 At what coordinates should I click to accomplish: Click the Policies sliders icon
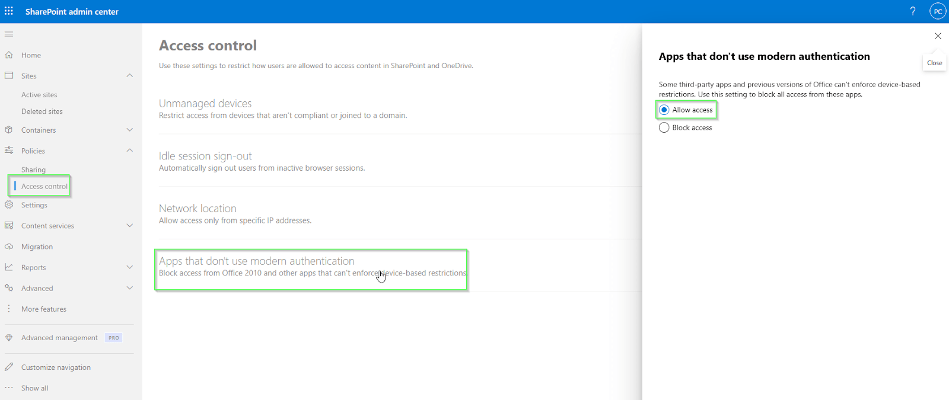click(9, 151)
